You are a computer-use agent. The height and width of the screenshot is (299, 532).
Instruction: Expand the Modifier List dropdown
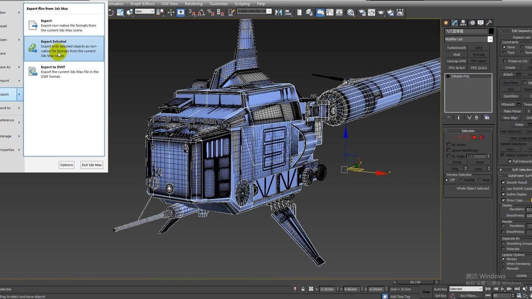490,39
